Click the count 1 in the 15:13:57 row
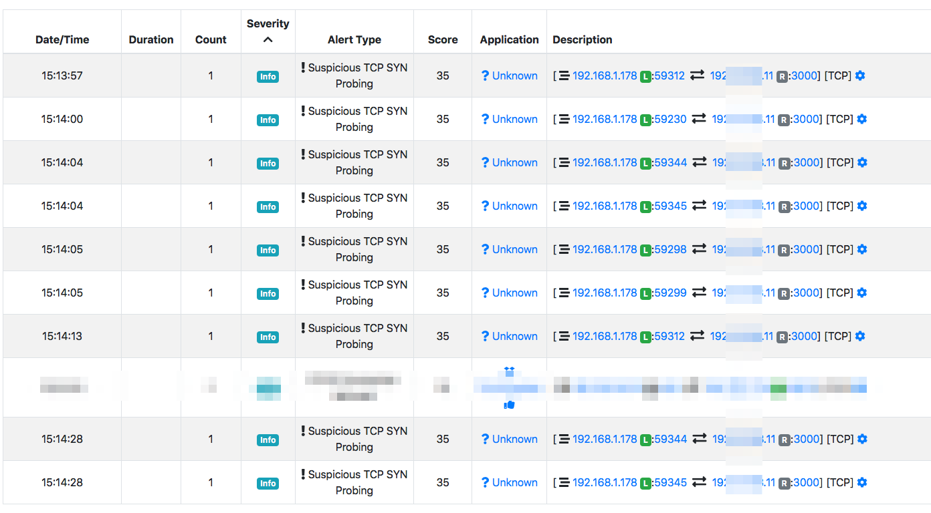Image resolution: width=931 pixels, height=513 pixels. click(x=211, y=75)
